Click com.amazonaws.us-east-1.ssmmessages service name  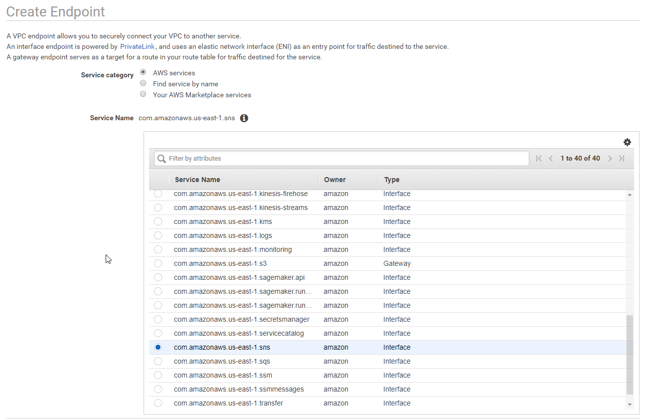pyautogui.click(x=239, y=389)
